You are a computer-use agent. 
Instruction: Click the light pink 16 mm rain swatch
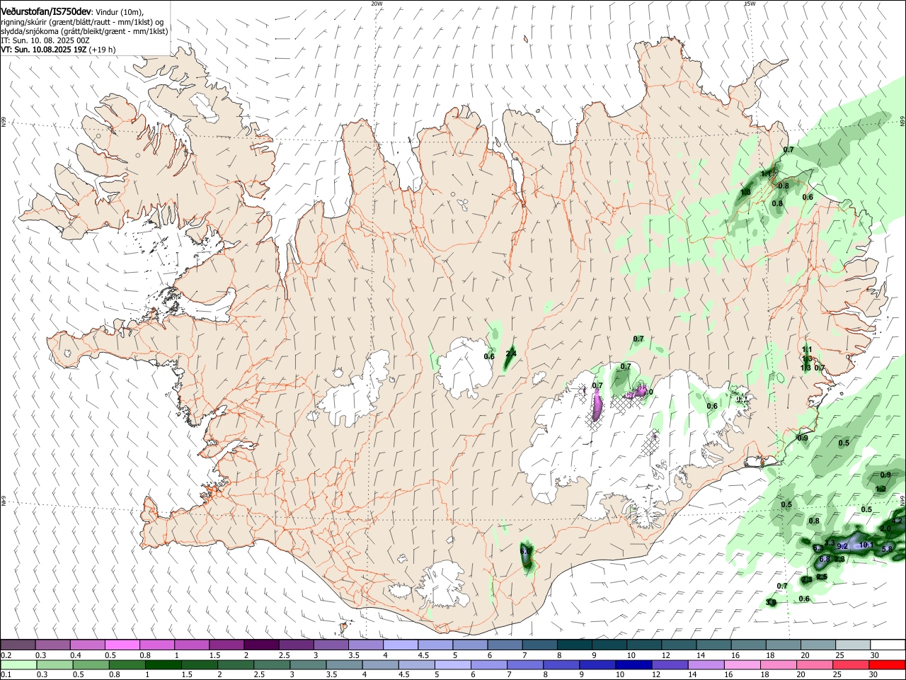click(x=743, y=664)
